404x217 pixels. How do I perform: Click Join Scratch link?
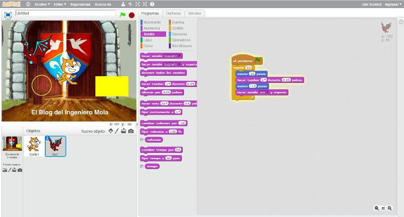(372, 4)
